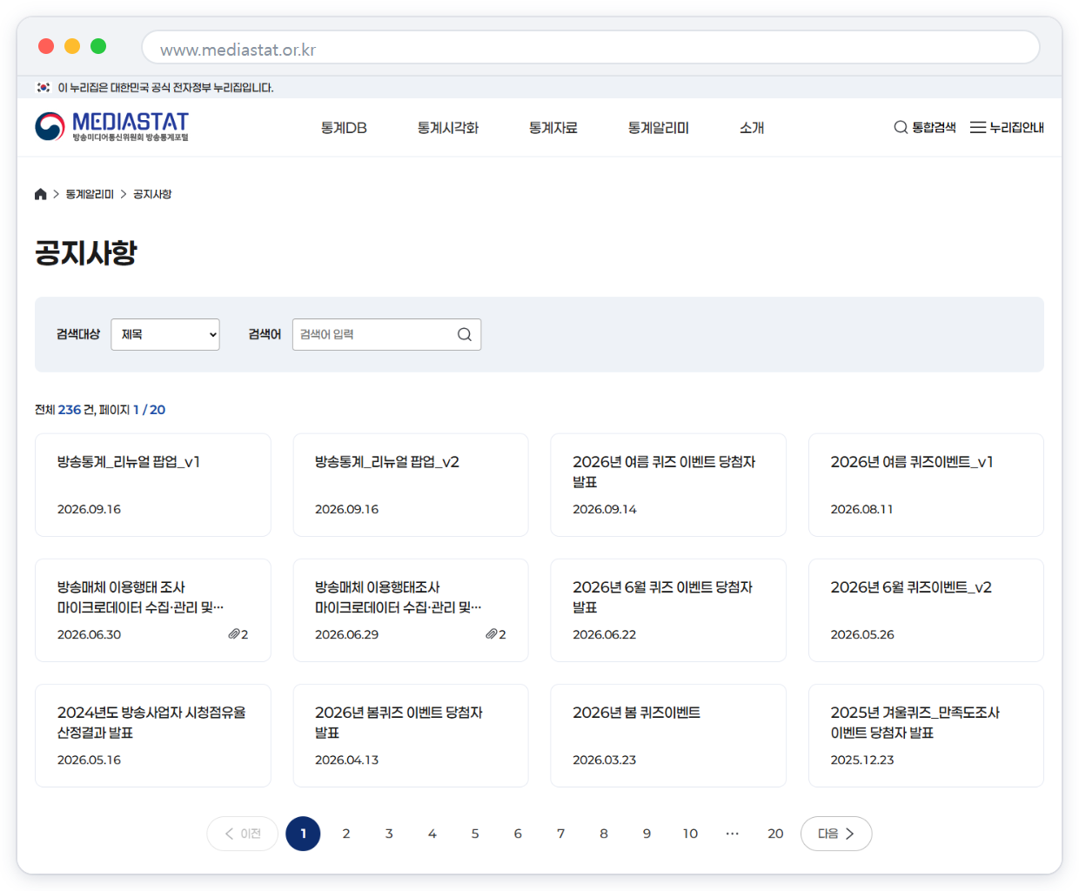1079x891 pixels.
Task: Click the yellow minimize window dot
Action: 72,46
